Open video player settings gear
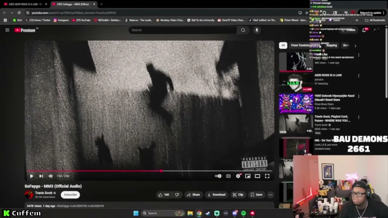Image resolution: width=388 pixels, height=218 pixels. click(x=238, y=176)
